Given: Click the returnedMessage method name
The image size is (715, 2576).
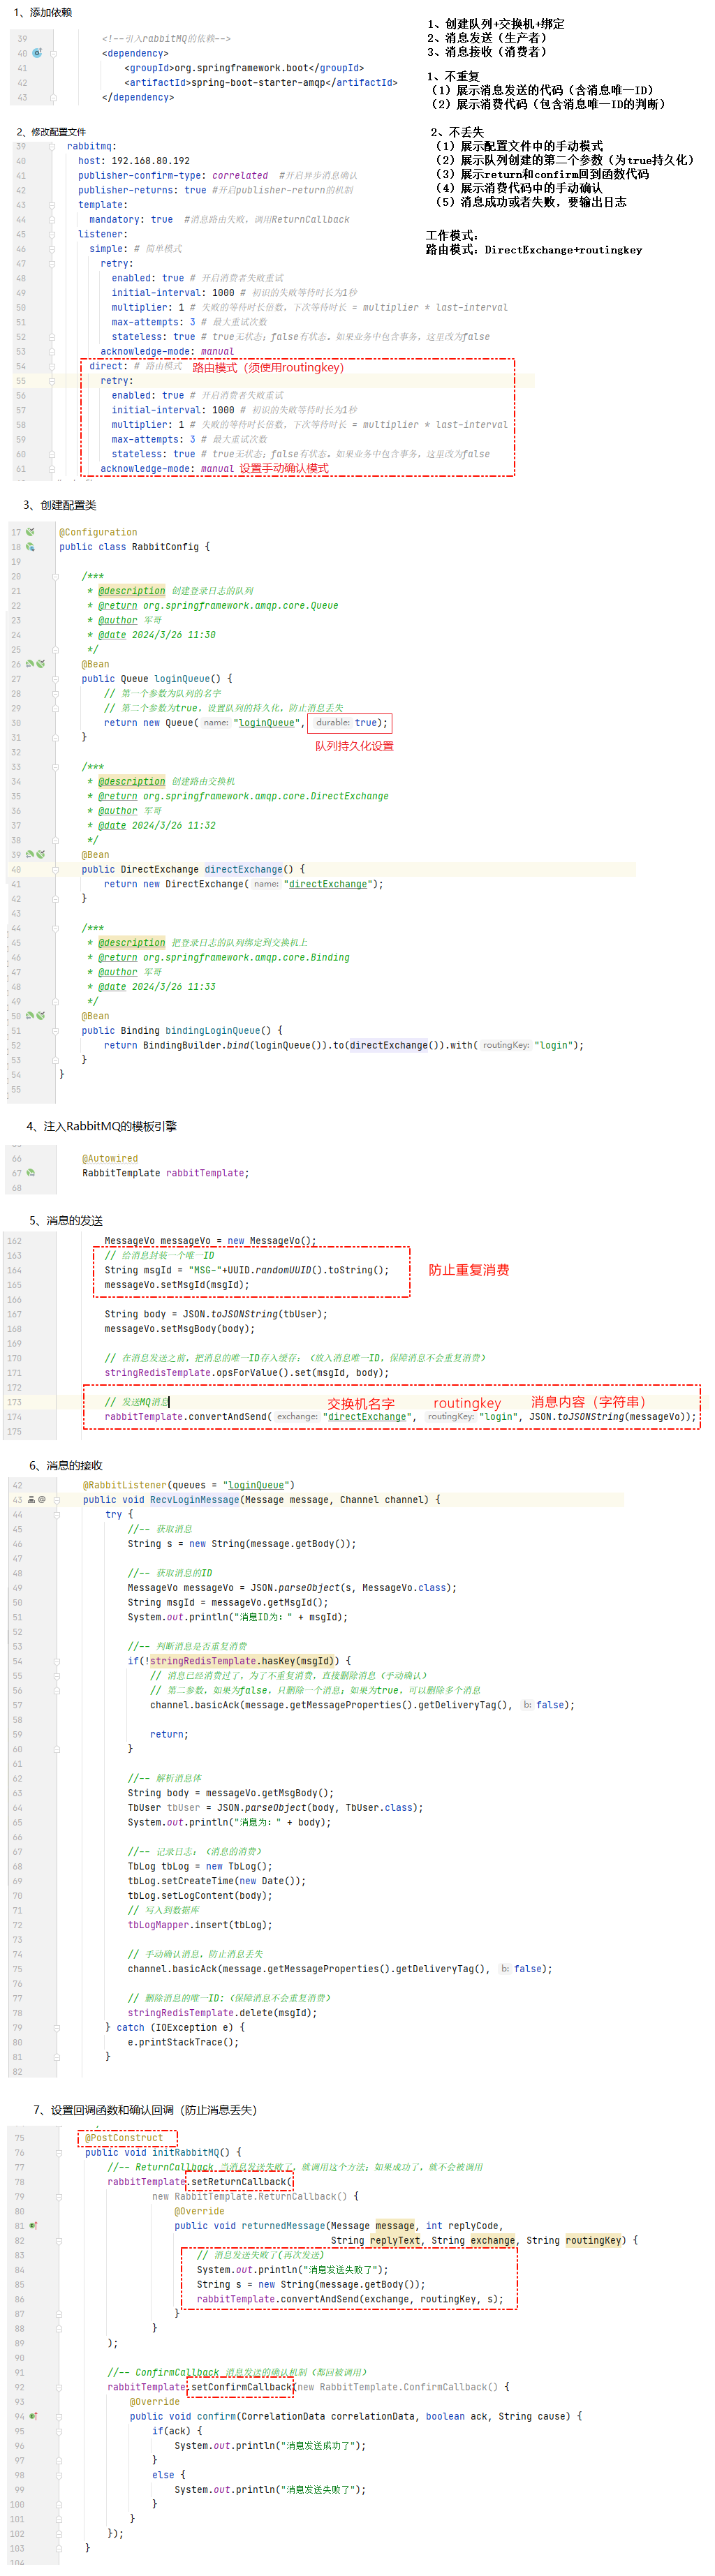Looking at the screenshot, I should point(283,2226).
